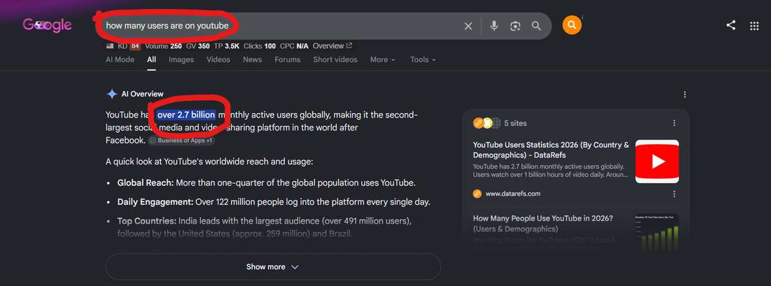Open 'YouTube Users Statistics 2026' DataRefs result
This screenshot has height=286, width=771.
[551, 150]
